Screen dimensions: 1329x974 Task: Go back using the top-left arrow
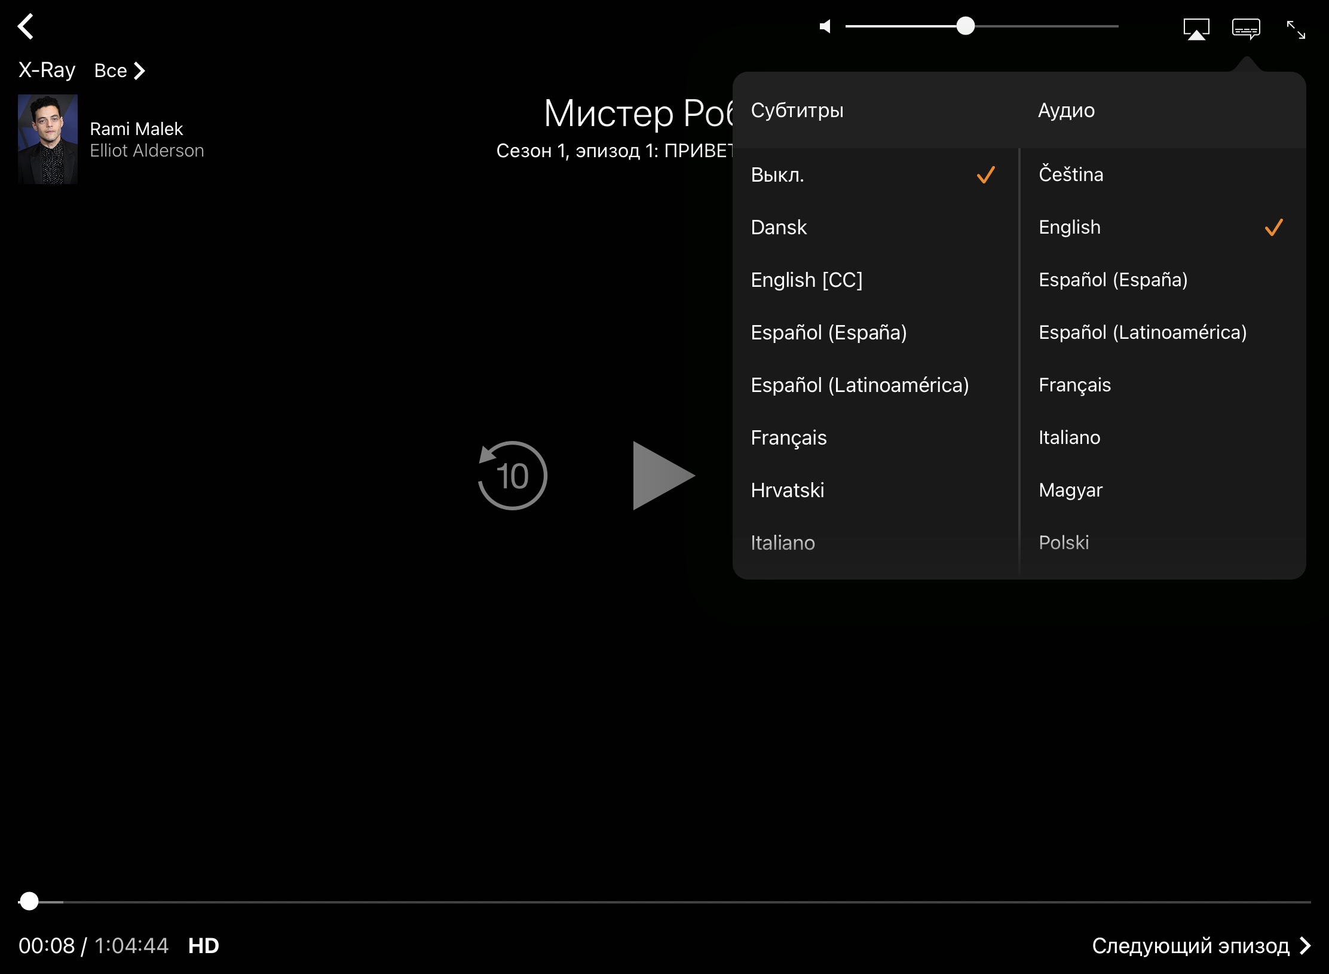[x=26, y=27]
